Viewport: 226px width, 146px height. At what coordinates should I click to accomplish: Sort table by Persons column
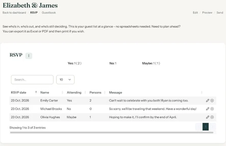coord(97,92)
